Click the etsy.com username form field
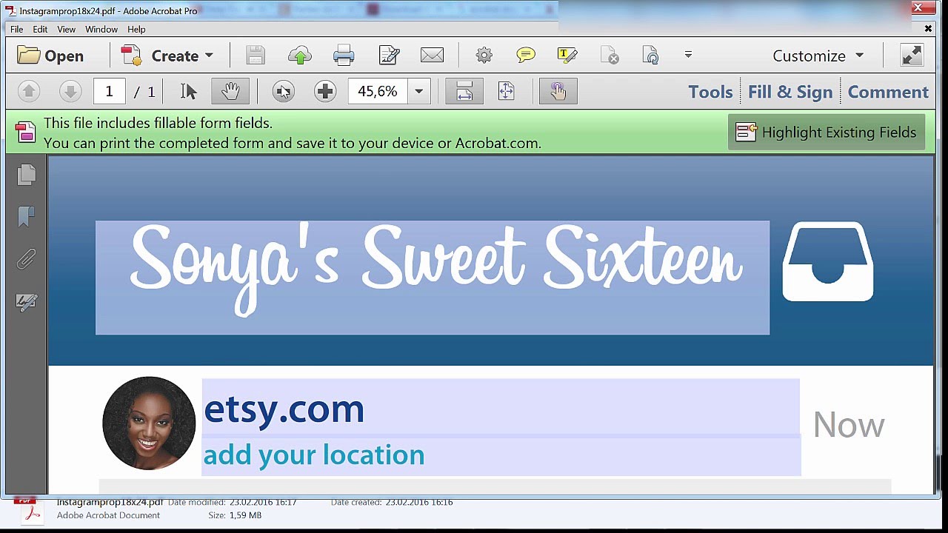 point(501,407)
